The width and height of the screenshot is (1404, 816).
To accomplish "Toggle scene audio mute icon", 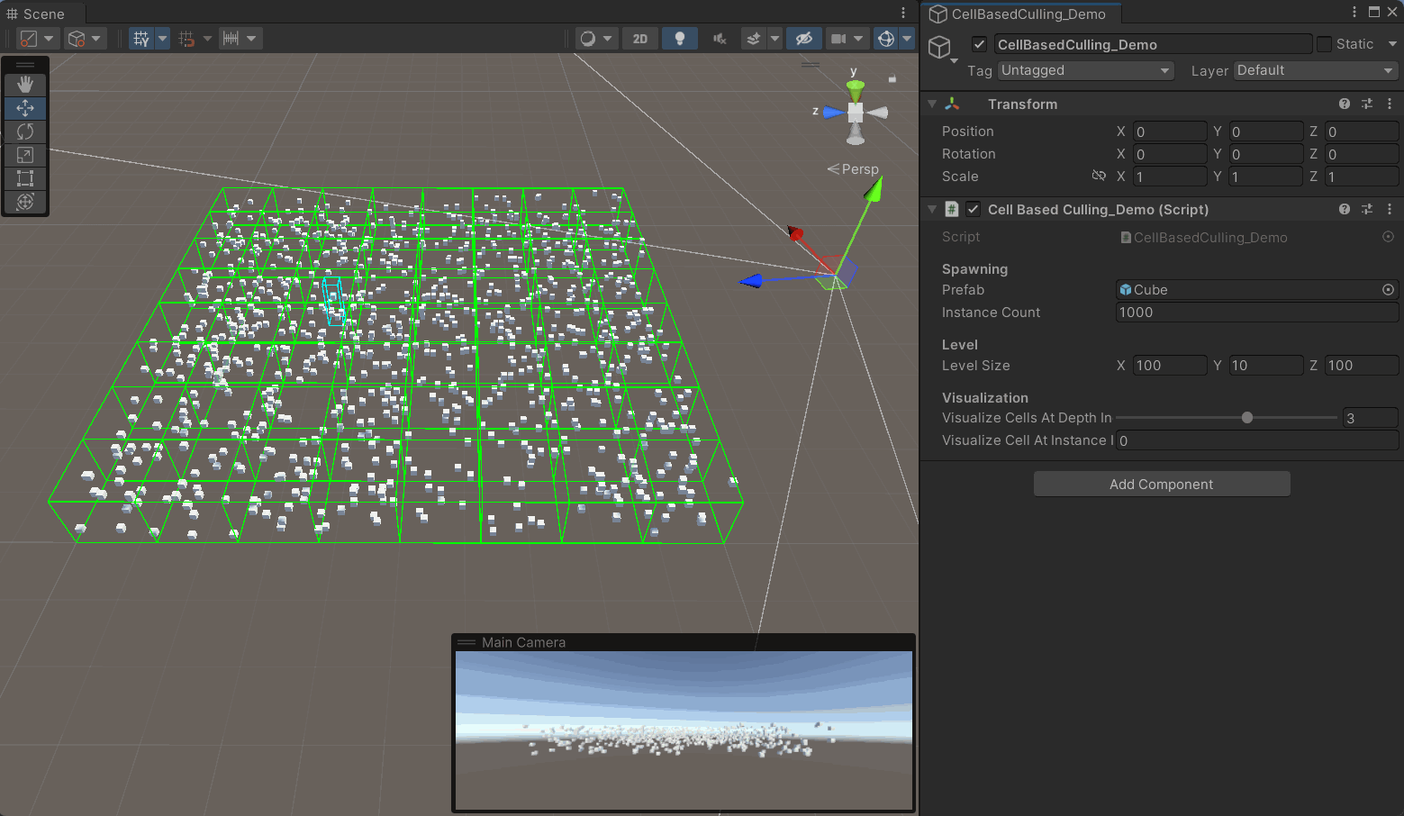I will point(720,39).
